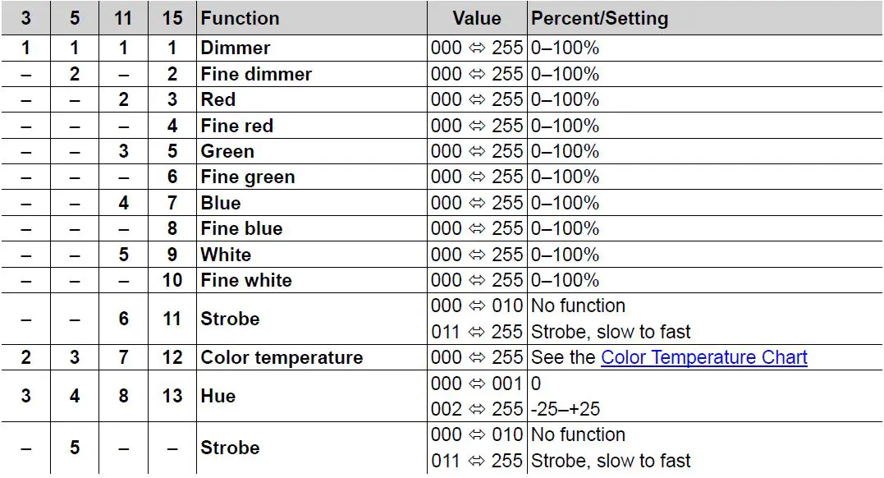The height and width of the screenshot is (478, 884).
Task: Click the Red function cell
Action: (x=218, y=99)
